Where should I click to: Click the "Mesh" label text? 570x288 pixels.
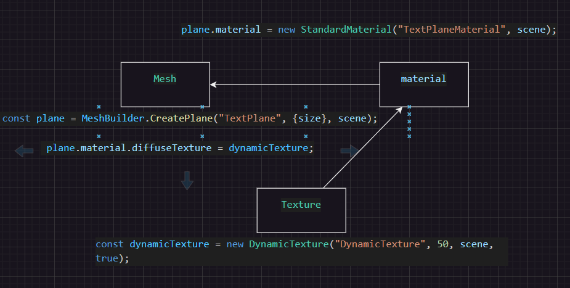165,78
